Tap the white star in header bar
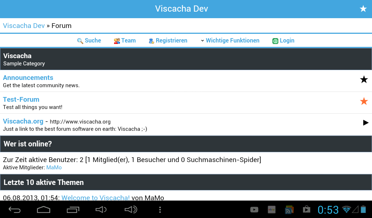This screenshot has width=372, height=218. point(363,9)
